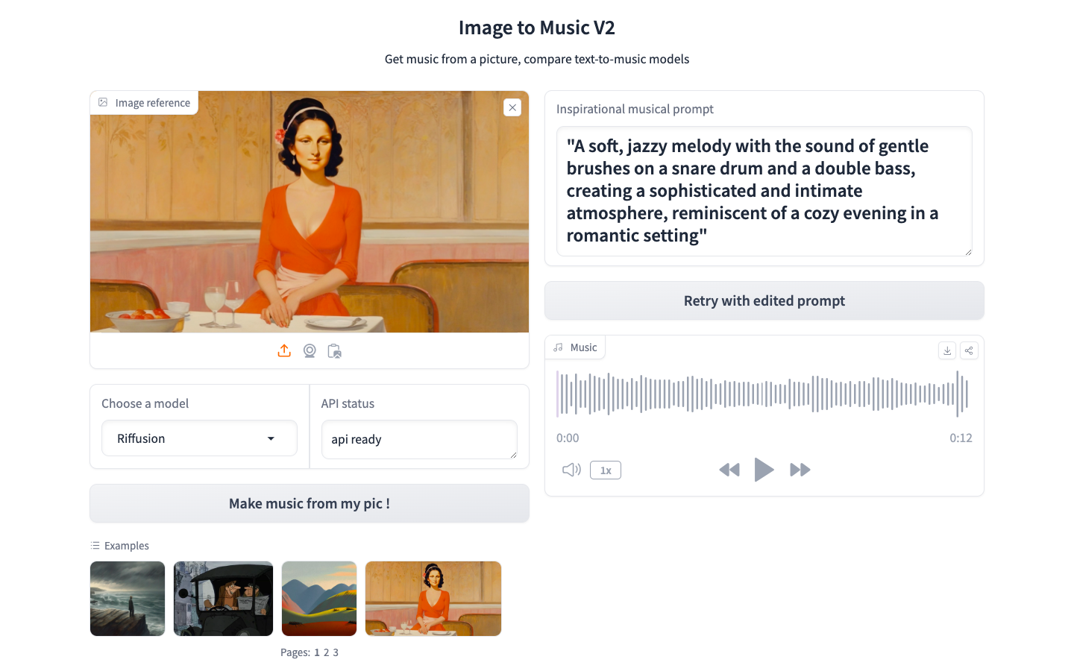
Task: Select the stormy sea example thumbnail
Action: pyautogui.click(x=128, y=599)
